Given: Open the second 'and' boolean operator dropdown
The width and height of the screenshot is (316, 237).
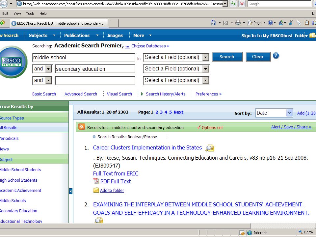Looking at the screenshot, I should (48, 80).
